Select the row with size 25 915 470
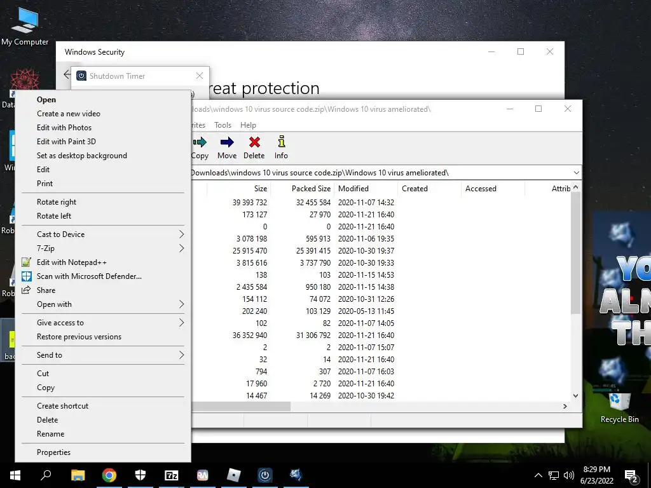 click(x=381, y=250)
